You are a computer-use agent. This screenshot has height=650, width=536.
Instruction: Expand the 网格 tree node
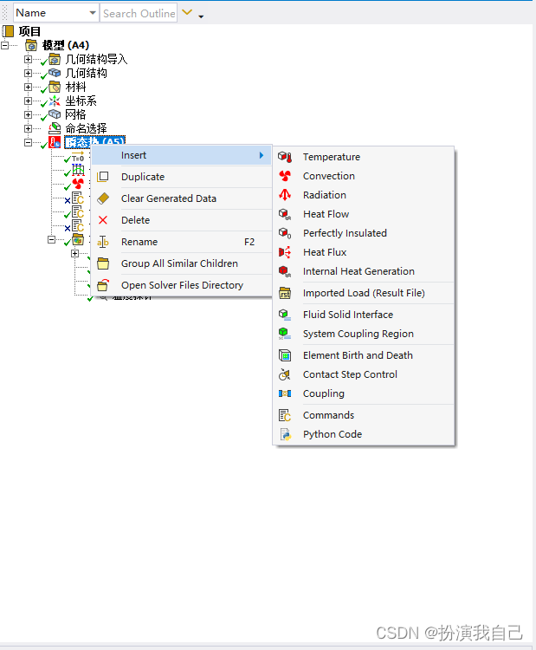pyautogui.click(x=28, y=114)
